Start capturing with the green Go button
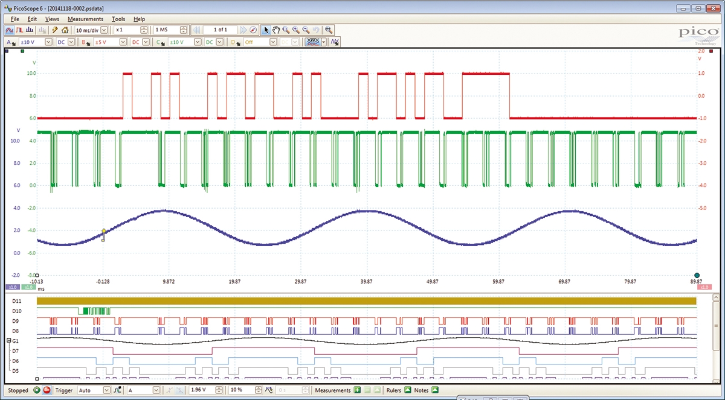725x400 pixels. (36, 390)
